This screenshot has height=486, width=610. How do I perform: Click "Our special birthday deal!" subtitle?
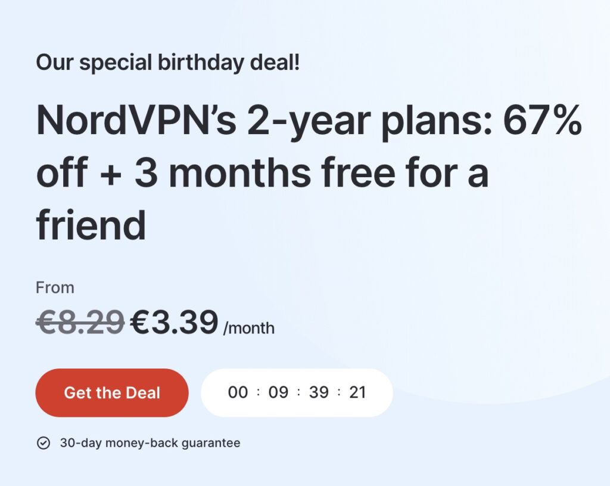tap(168, 62)
